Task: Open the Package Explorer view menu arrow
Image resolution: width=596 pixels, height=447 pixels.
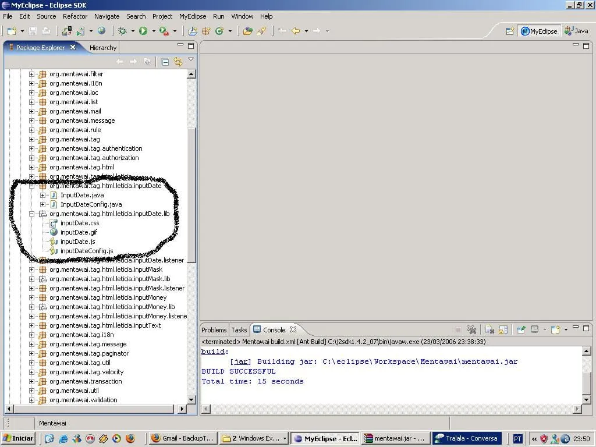Action: tap(190, 59)
